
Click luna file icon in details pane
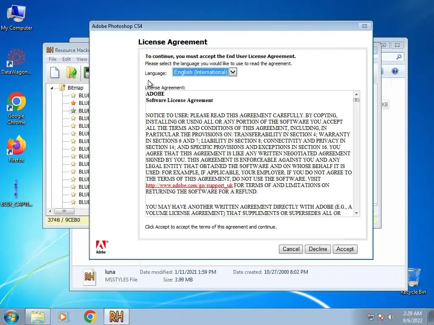click(x=89, y=277)
